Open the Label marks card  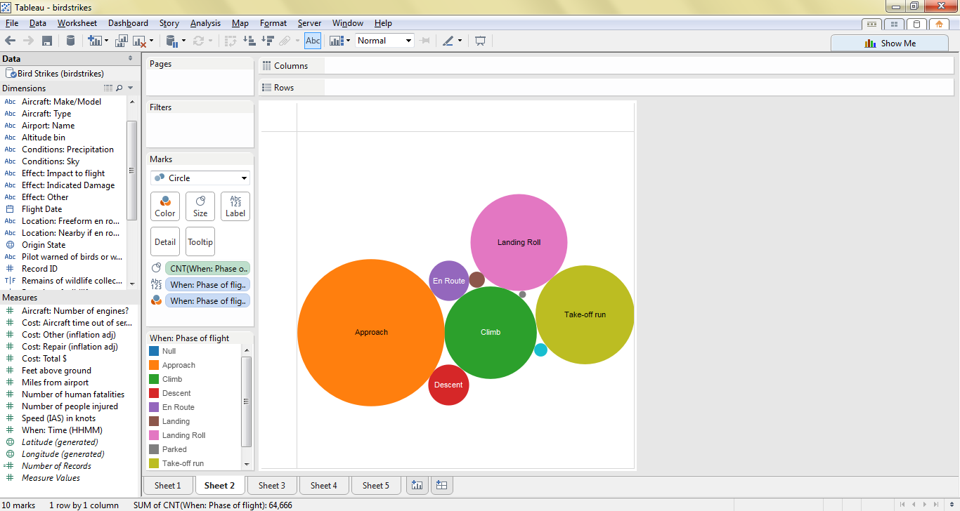(235, 206)
